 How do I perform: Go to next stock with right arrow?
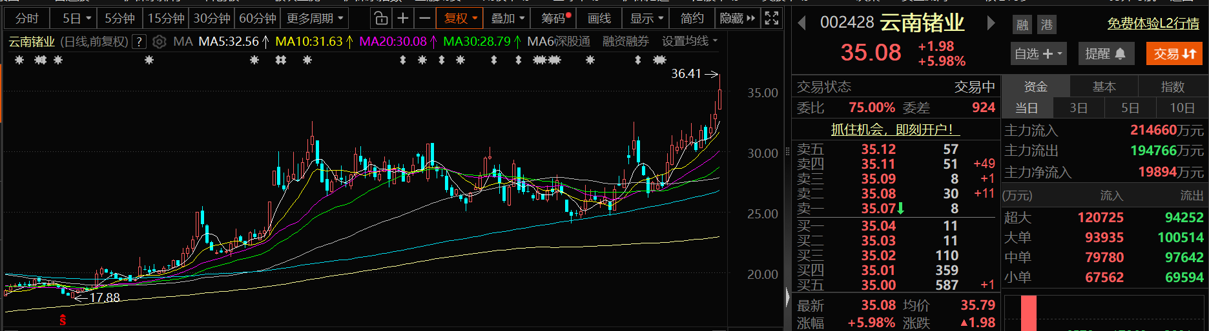tap(991, 24)
